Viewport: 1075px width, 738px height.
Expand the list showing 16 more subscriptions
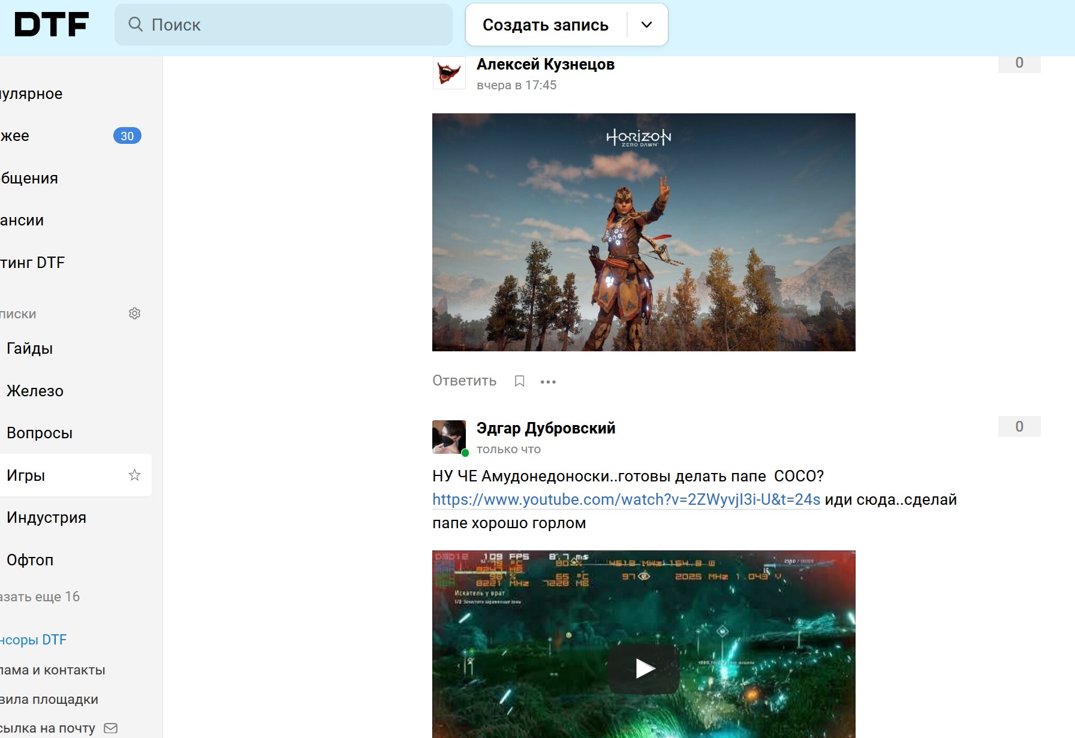(40, 597)
